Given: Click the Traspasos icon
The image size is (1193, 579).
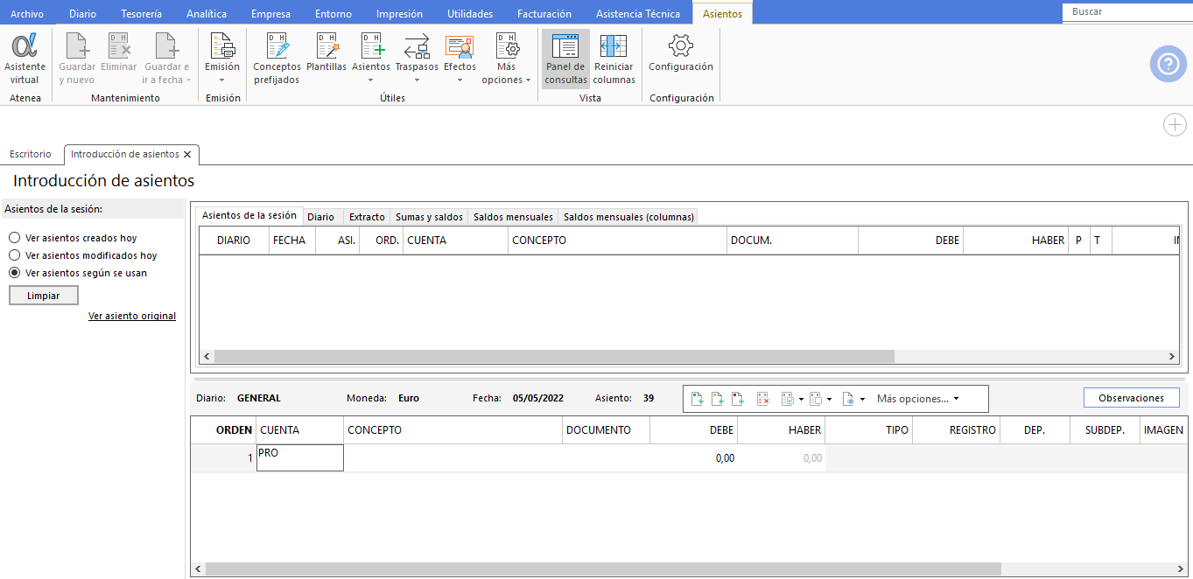Looking at the screenshot, I should [x=417, y=45].
